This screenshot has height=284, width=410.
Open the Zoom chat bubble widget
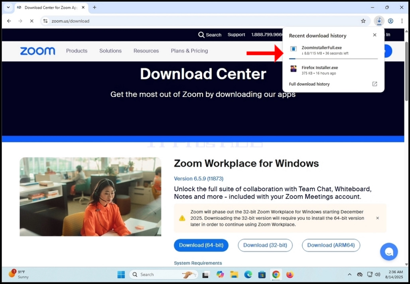(x=389, y=252)
